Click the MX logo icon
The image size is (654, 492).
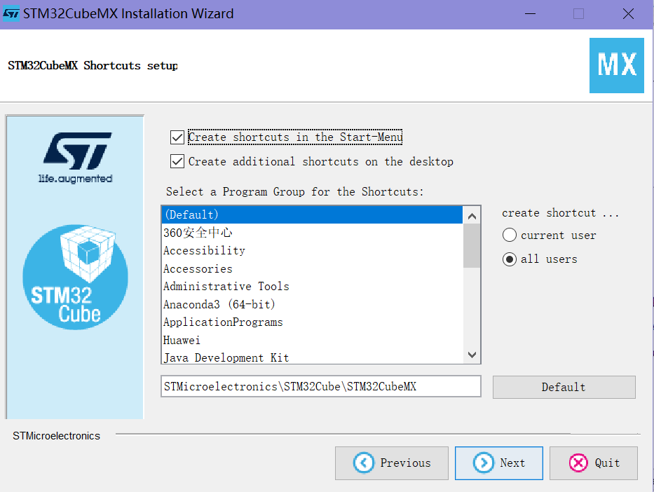616,65
